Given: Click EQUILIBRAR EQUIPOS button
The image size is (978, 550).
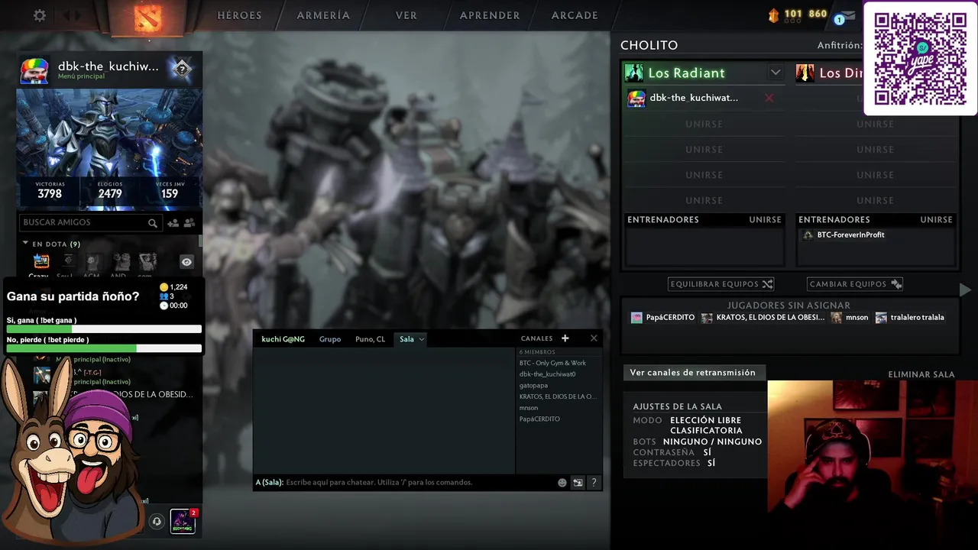Looking at the screenshot, I should point(721,284).
